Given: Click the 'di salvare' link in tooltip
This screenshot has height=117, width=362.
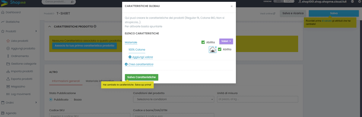Looking at the screenshot, I should click(x=327, y=21).
